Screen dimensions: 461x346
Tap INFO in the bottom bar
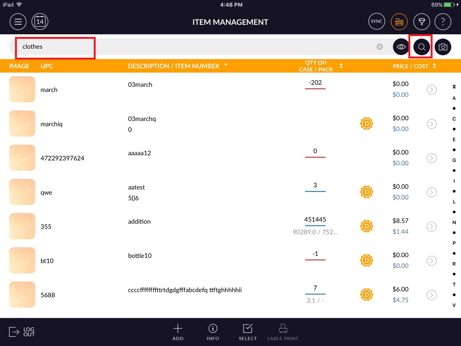point(213,332)
